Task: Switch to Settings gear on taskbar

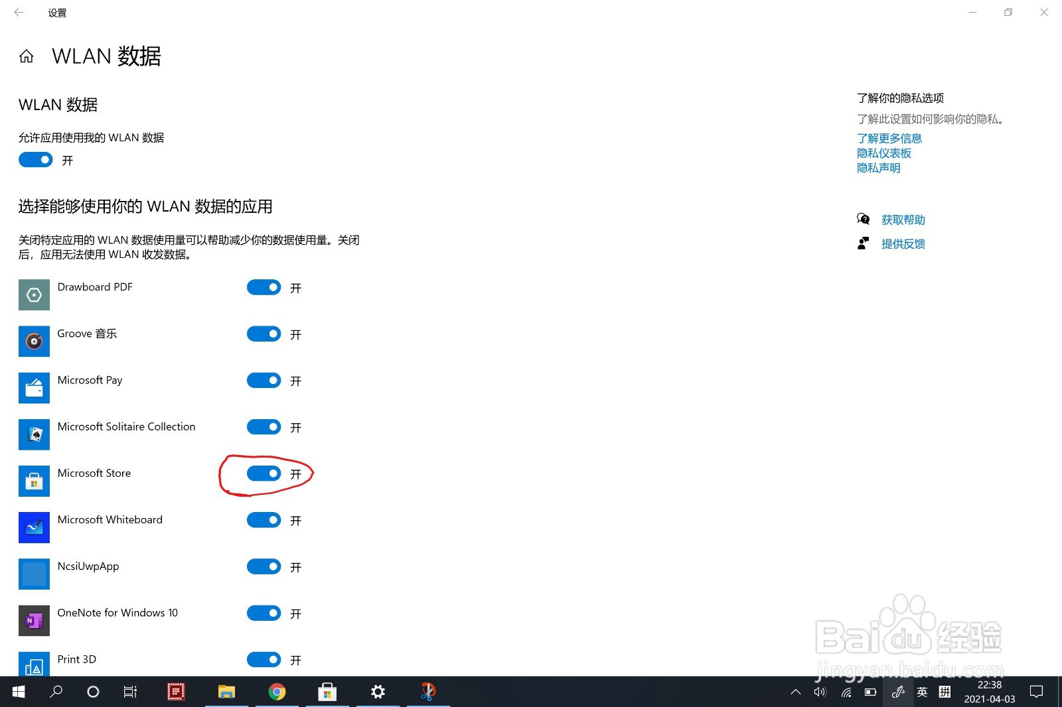Action: 378,692
